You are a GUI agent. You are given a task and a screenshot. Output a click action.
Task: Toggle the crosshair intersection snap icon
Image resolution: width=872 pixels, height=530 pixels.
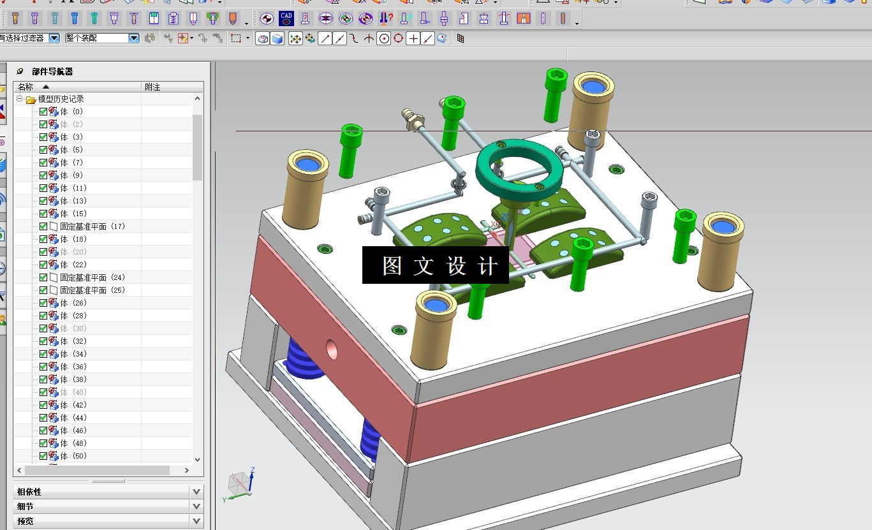pyautogui.click(x=413, y=39)
